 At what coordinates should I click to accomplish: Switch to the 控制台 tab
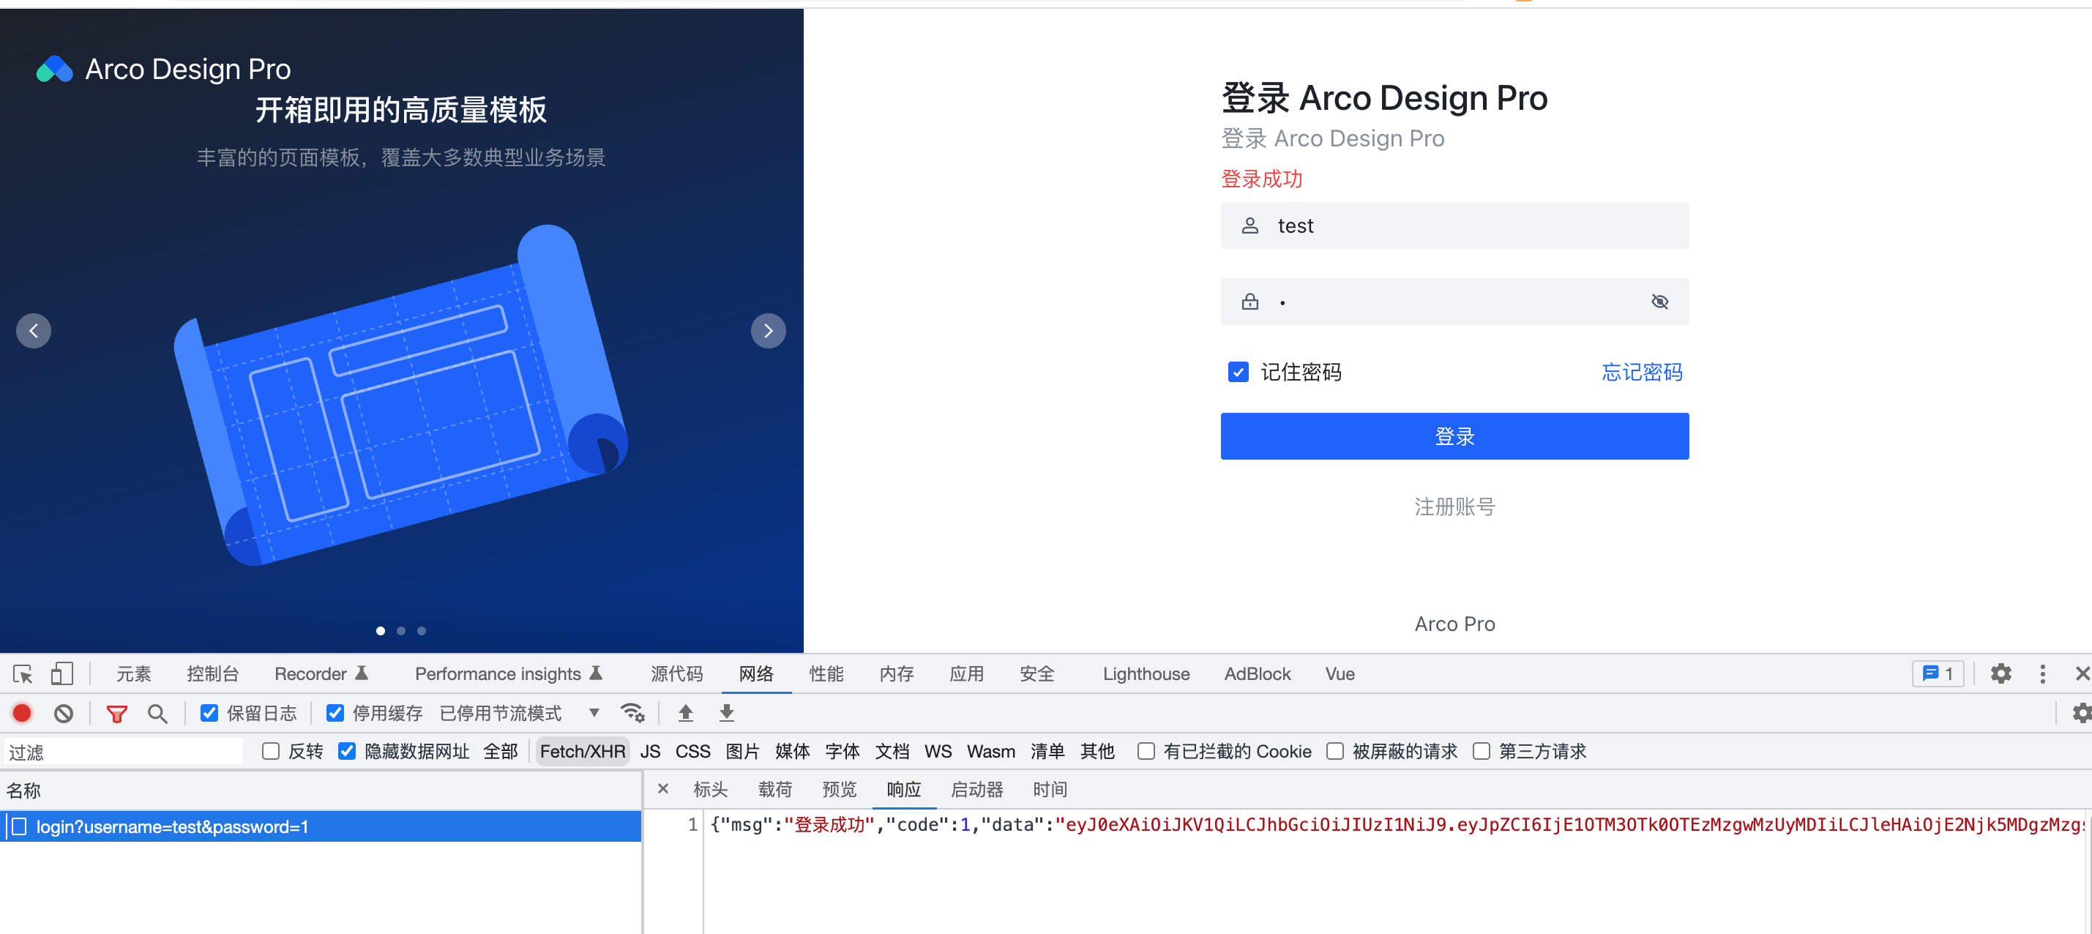[213, 674]
